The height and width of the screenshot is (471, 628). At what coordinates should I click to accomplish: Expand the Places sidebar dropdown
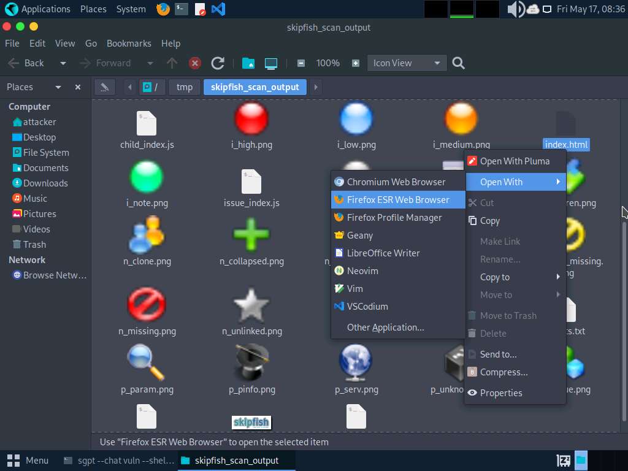coord(58,87)
